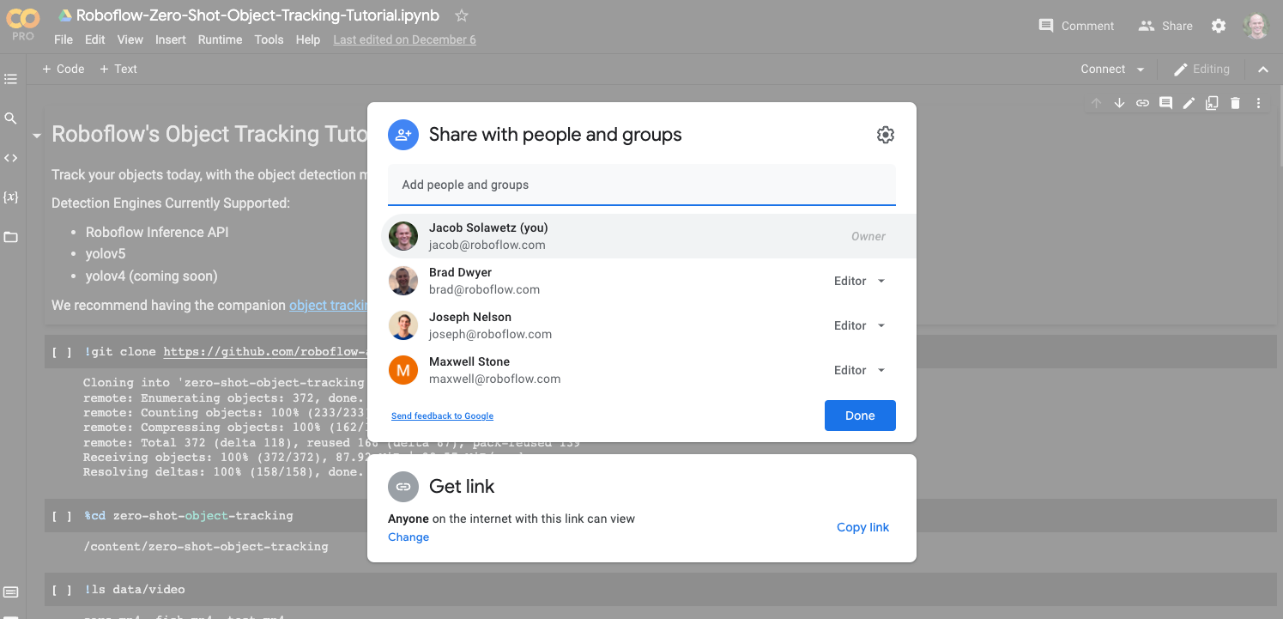
Task: Mirror cell in tab icon
Action: [1212, 103]
